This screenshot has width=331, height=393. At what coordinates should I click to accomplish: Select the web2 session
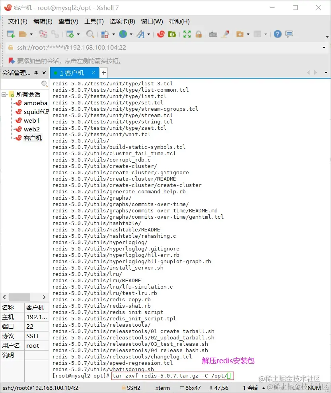[x=27, y=129]
